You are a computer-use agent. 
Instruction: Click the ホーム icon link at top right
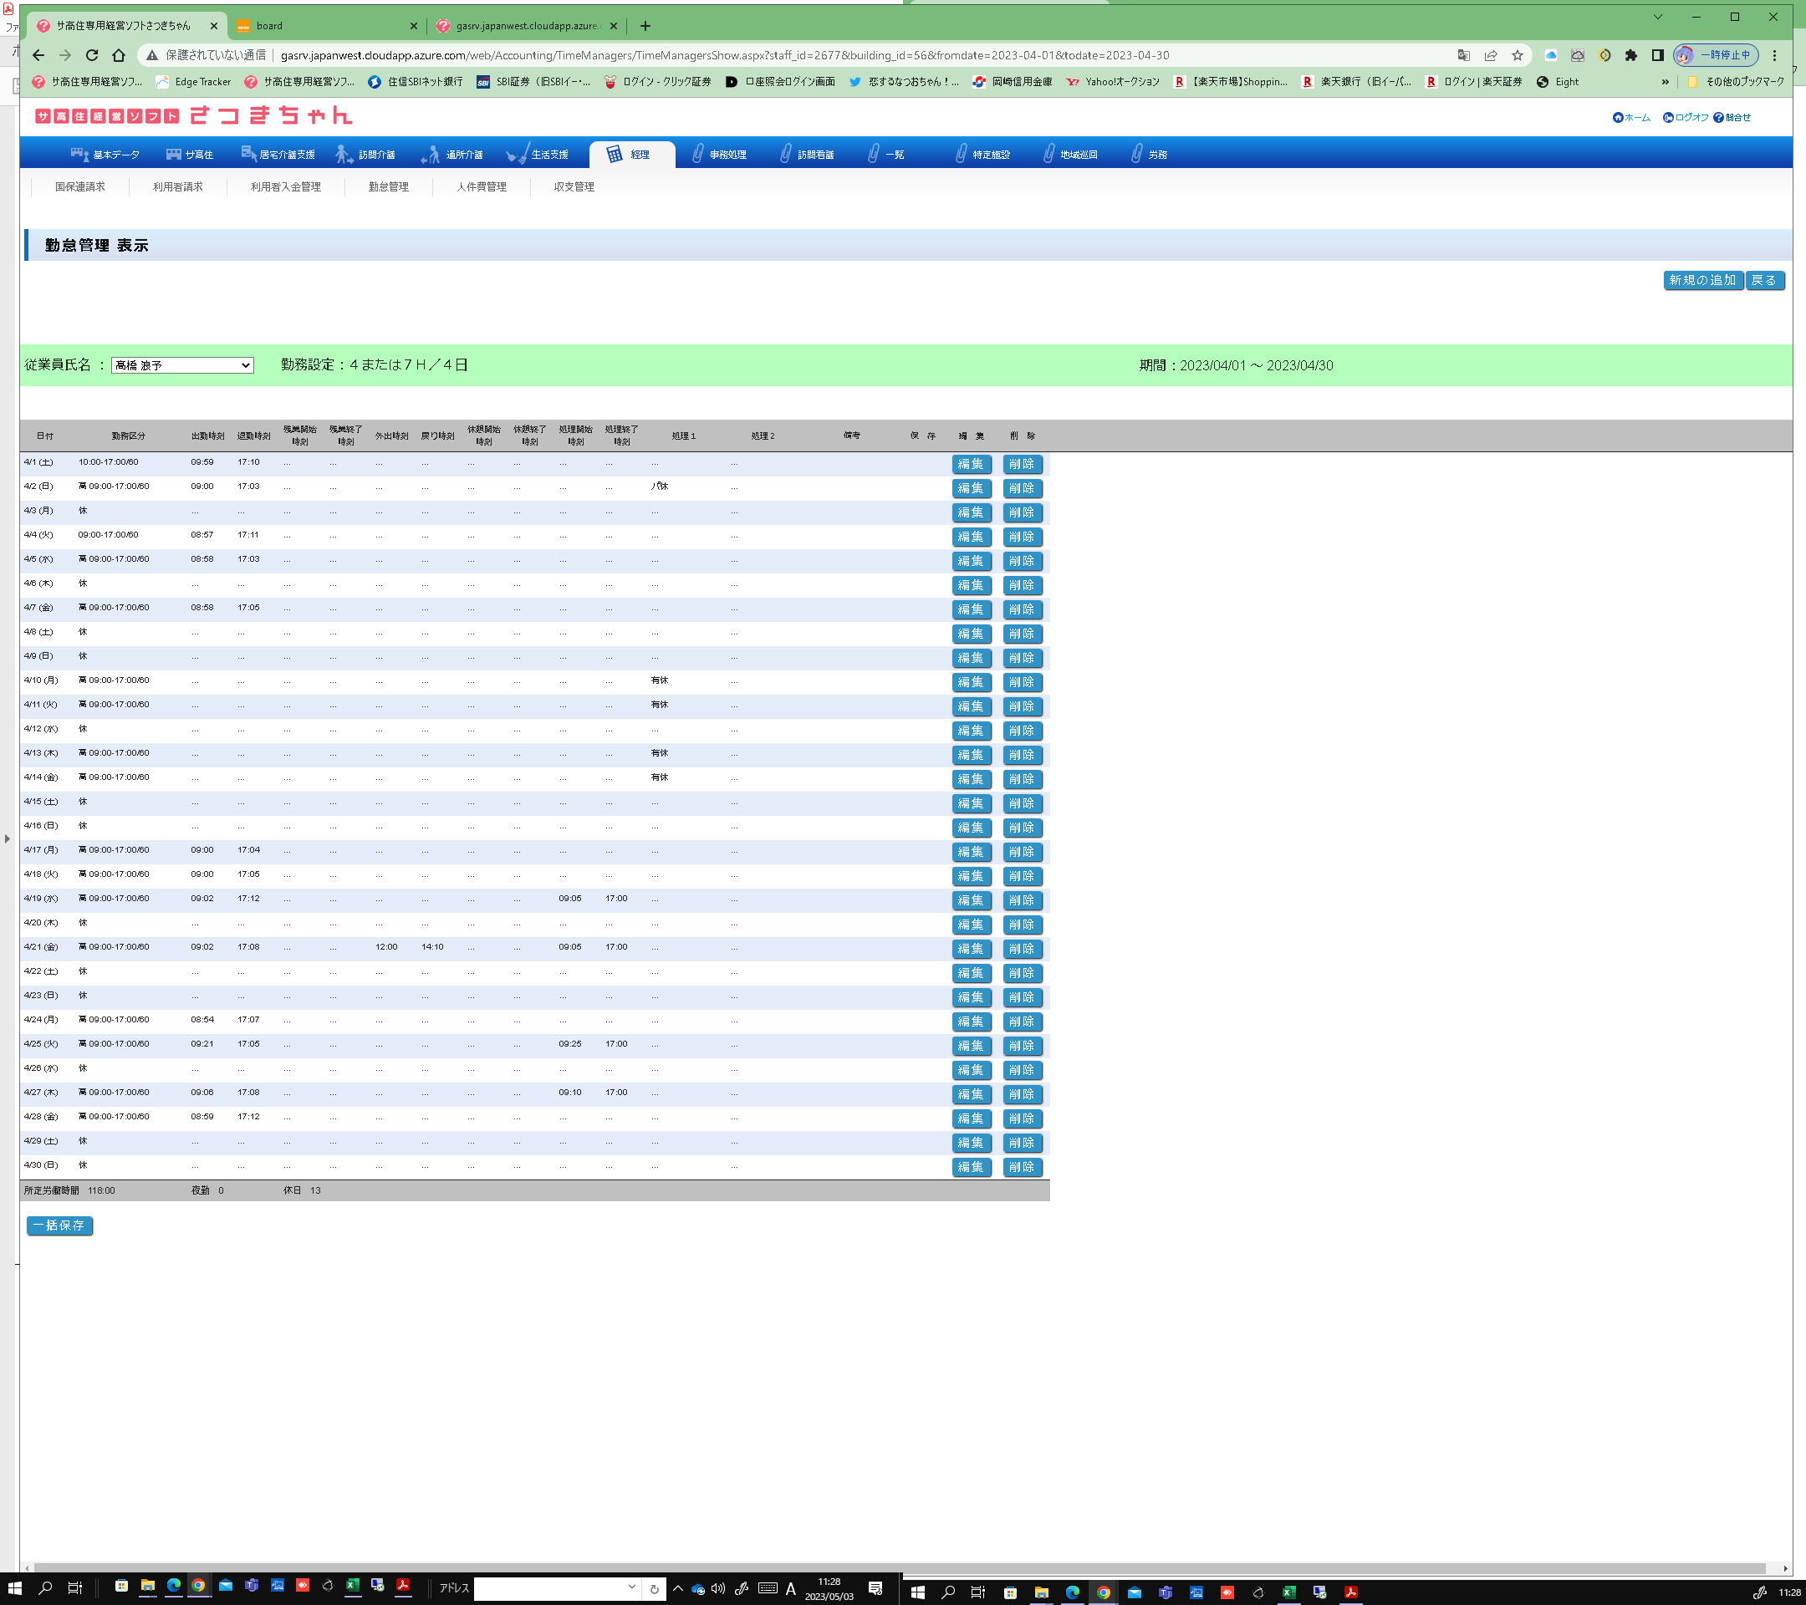pyautogui.click(x=1631, y=118)
